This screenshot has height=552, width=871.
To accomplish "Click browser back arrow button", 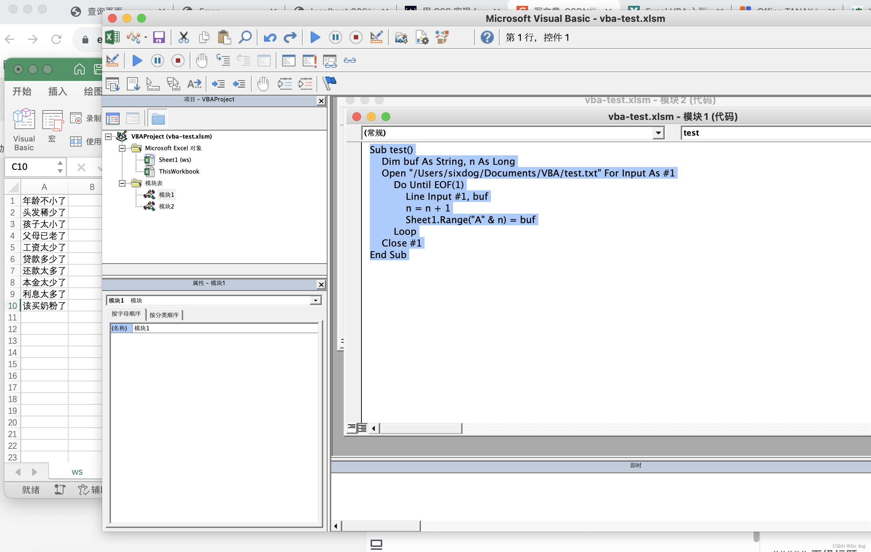I will 10,39.
